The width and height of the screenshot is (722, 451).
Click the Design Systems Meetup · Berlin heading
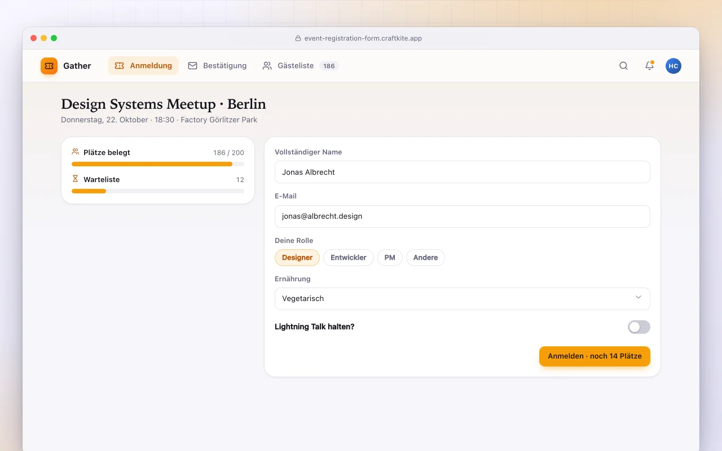pos(164,104)
